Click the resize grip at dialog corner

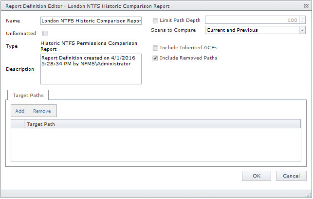click(308, 194)
